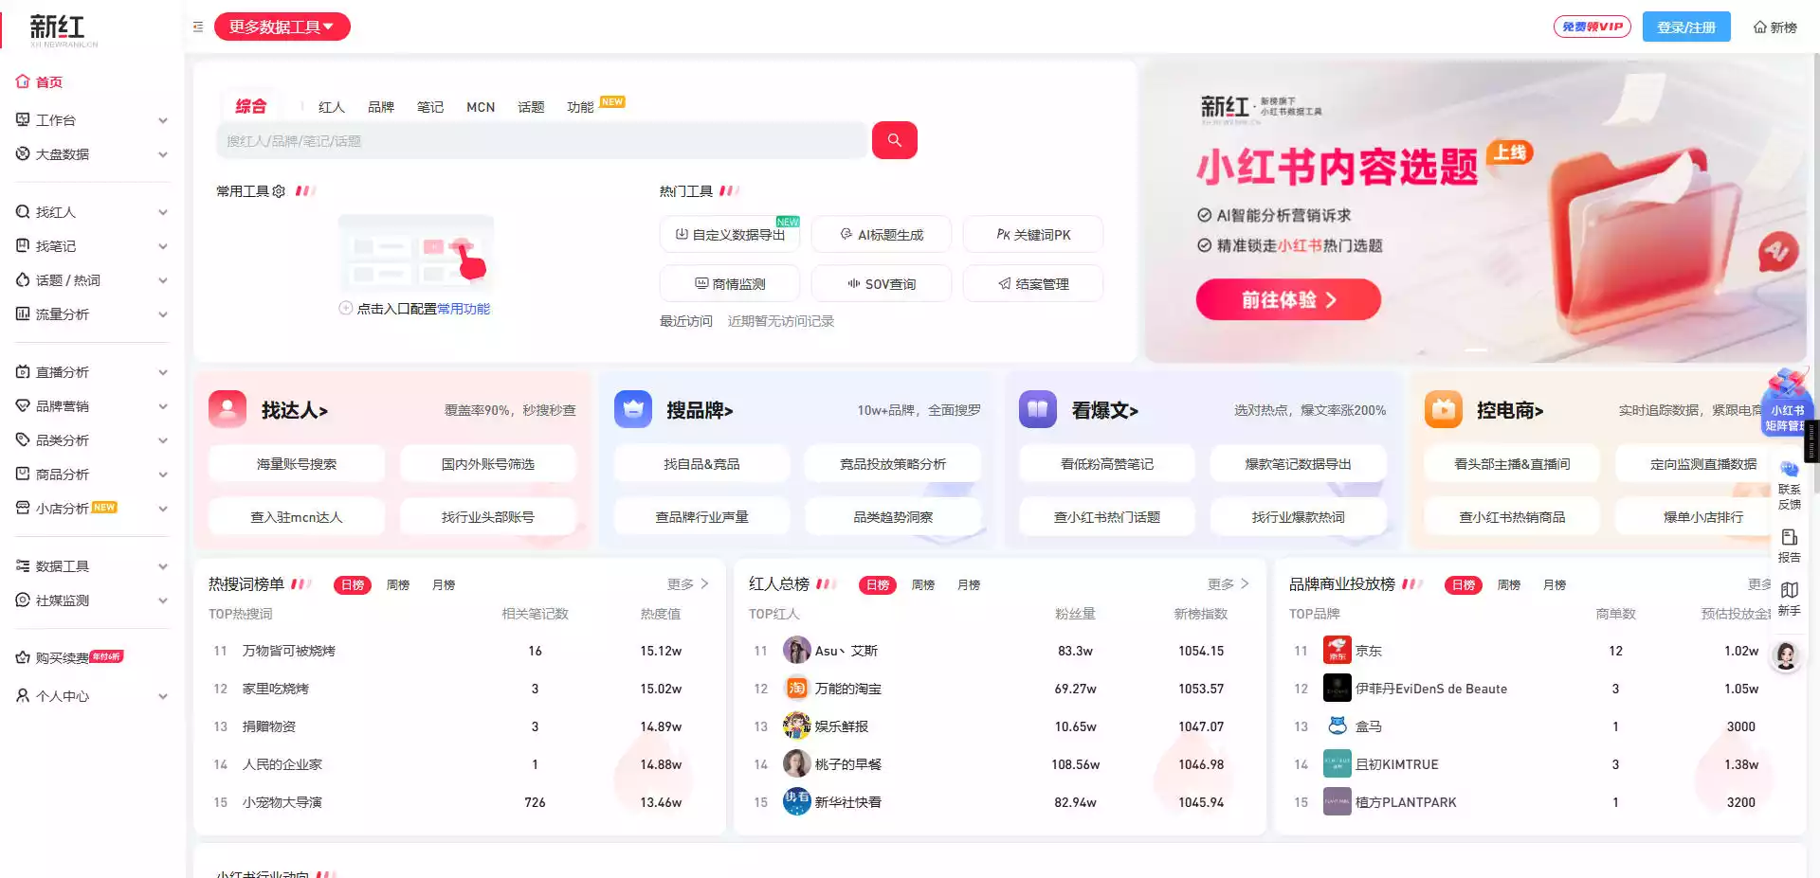Select 月榜 in 红人总榜
Viewport: 1820px width, 878px height.
tap(969, 585)
